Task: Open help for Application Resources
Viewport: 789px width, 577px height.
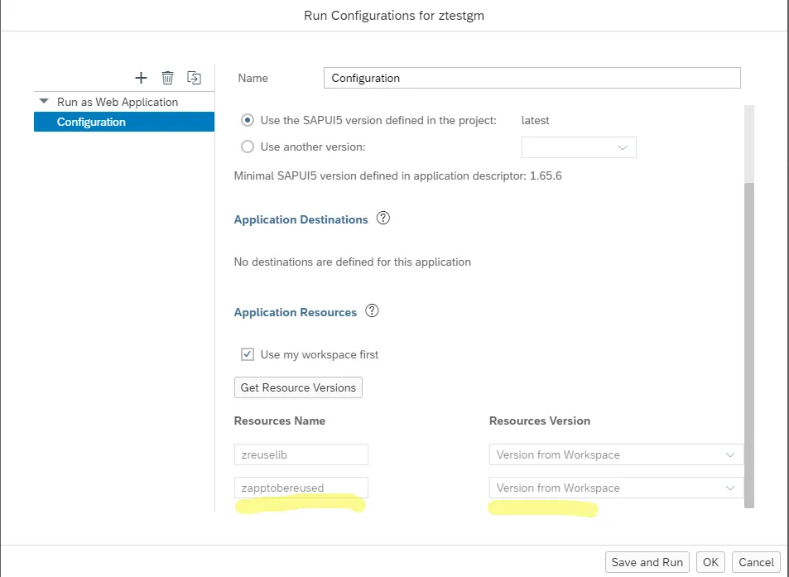Action: (372, 311)
